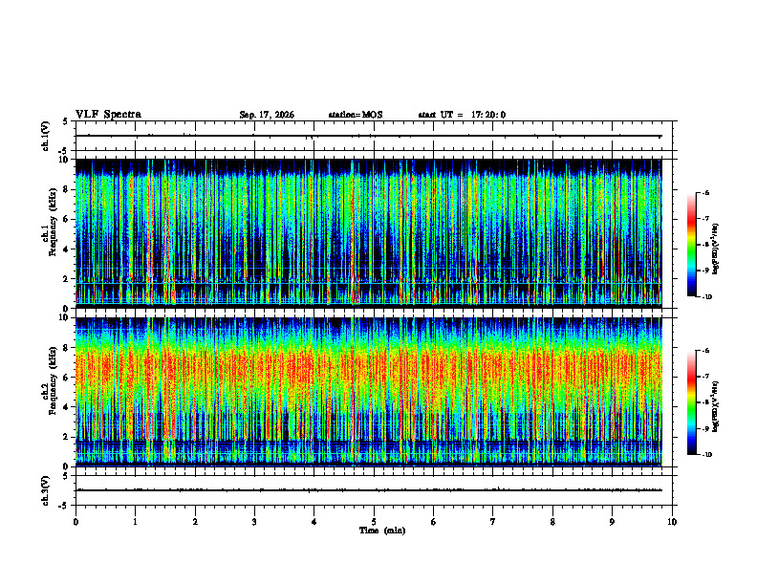Click the VLF Spectra title text
Screen dimensions: 757x585
tap(108, 115)
